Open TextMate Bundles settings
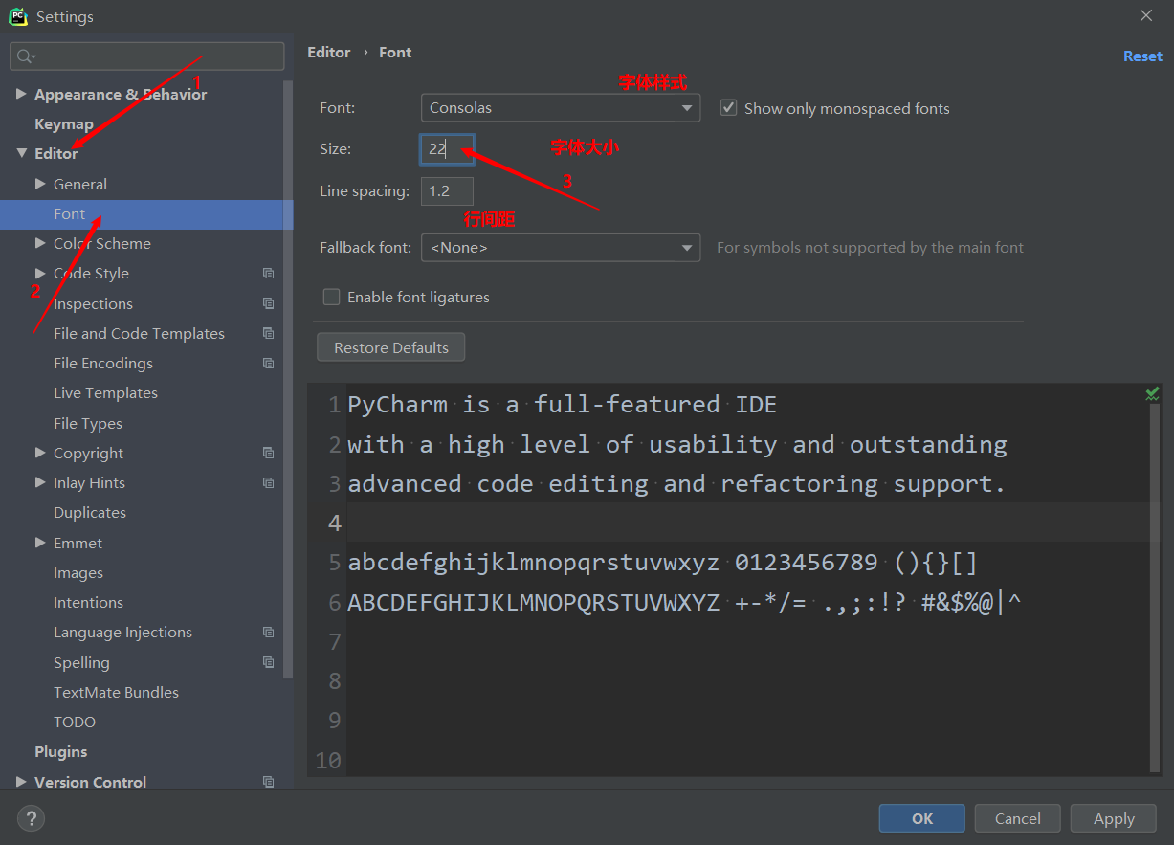The width and height of the screenshot is (1174, 845). (x=116, y=692)
